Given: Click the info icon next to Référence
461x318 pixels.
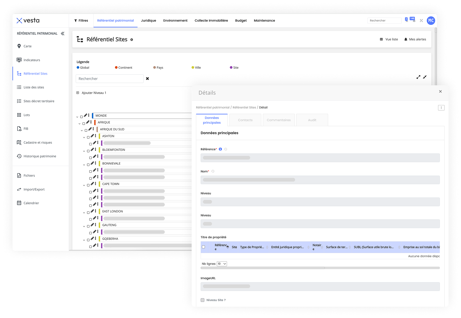Looking at the screenshot, I should click(220, 149).
